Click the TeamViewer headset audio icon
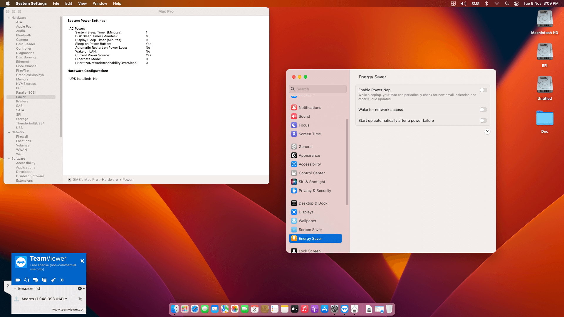Image resolution: width=564 pixels, height=317 pixels. [x=27, y=280]
